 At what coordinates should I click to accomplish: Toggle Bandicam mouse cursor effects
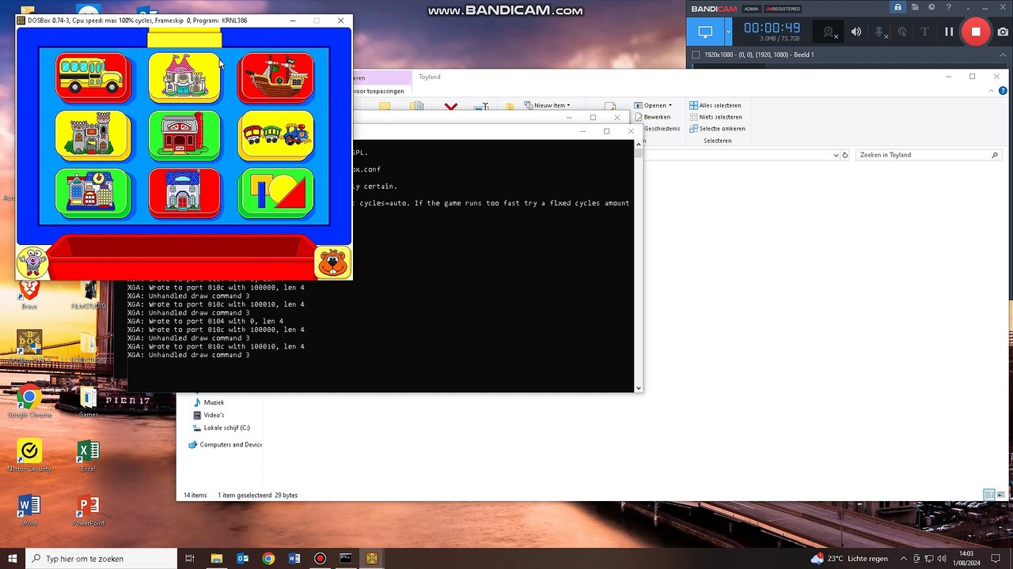click(902, 32)
